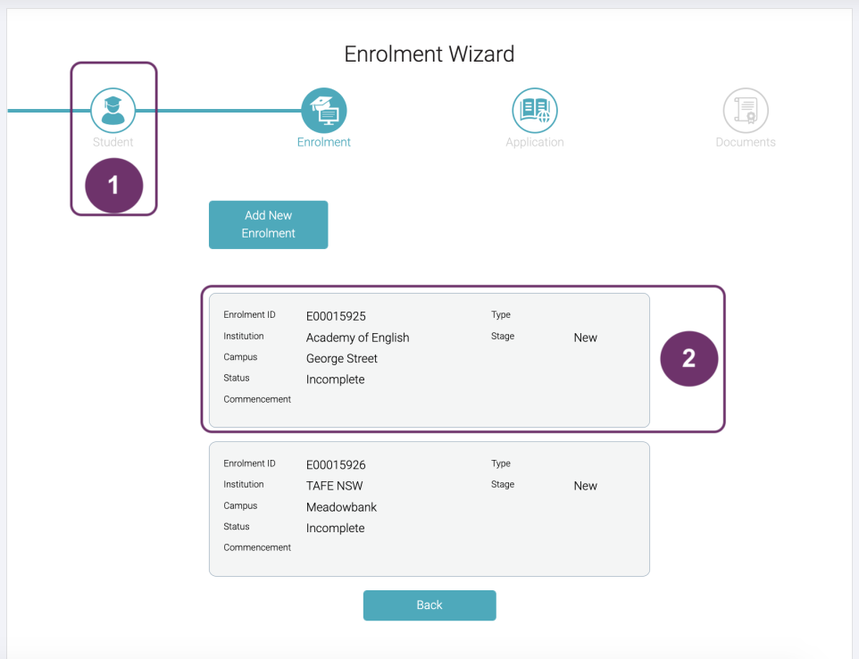Image resolution: width=859 pixels, height=659 pixels.
Task: Click the Academy of English institution text
Action: (x=358, y=338)
